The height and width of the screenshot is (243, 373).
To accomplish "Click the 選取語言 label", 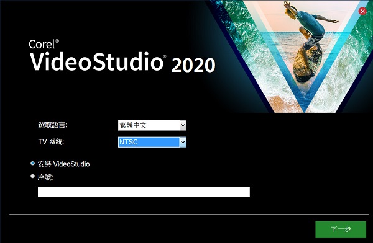I will click(53, 125).
